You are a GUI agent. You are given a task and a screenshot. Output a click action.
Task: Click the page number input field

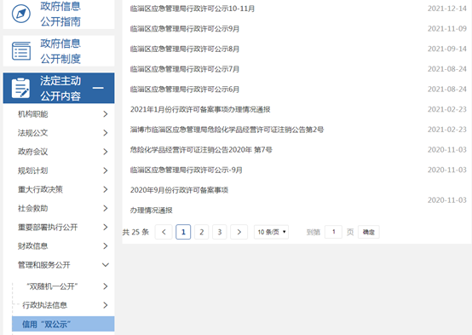click(333, 232)
